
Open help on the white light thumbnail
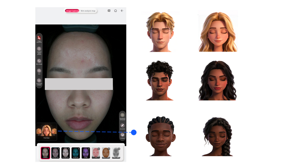coord(48,149)
